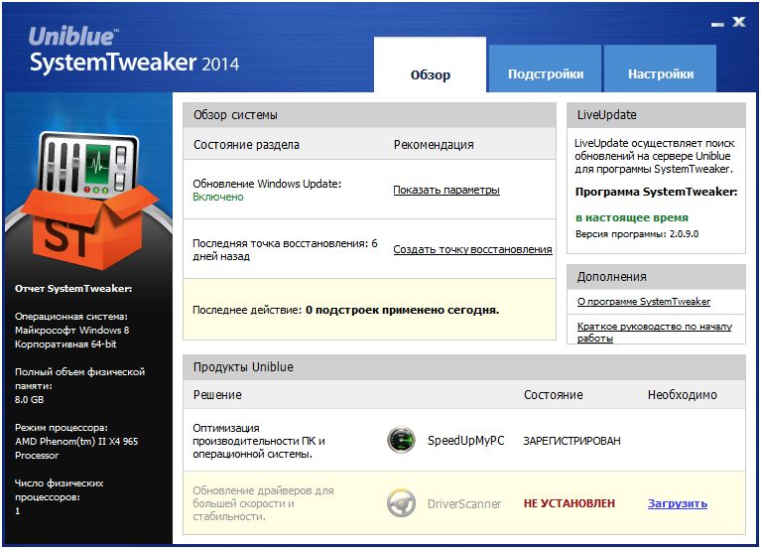Image resolution: width=761 pixels, height=549 pixels.
Task: Click the Решение column header
Action: click(217, 395)
